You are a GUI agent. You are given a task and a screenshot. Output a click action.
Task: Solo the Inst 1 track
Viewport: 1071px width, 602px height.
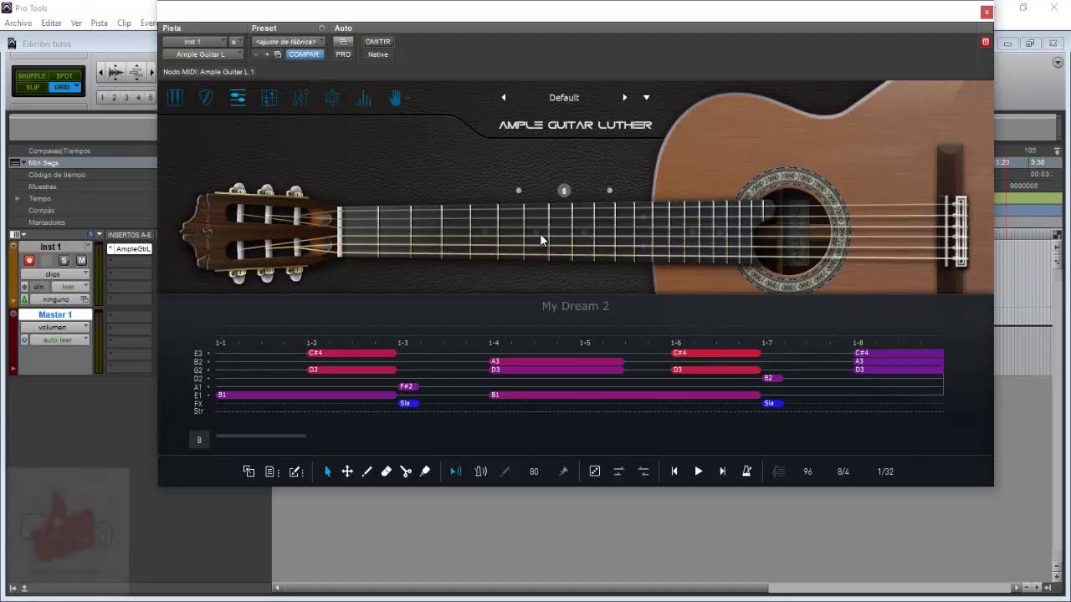pyautogui.click(x=64, y=261)
